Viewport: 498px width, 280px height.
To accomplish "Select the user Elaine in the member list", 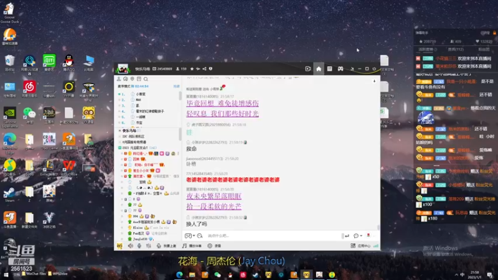I will point(138,228).
